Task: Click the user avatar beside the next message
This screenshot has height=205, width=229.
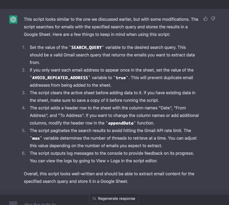Action: click(x=13, y=204)
